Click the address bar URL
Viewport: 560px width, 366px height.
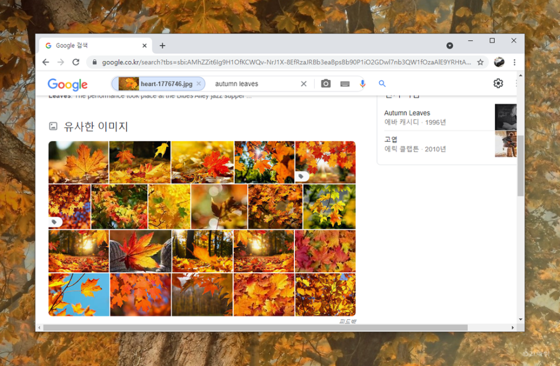click(286, 62)
